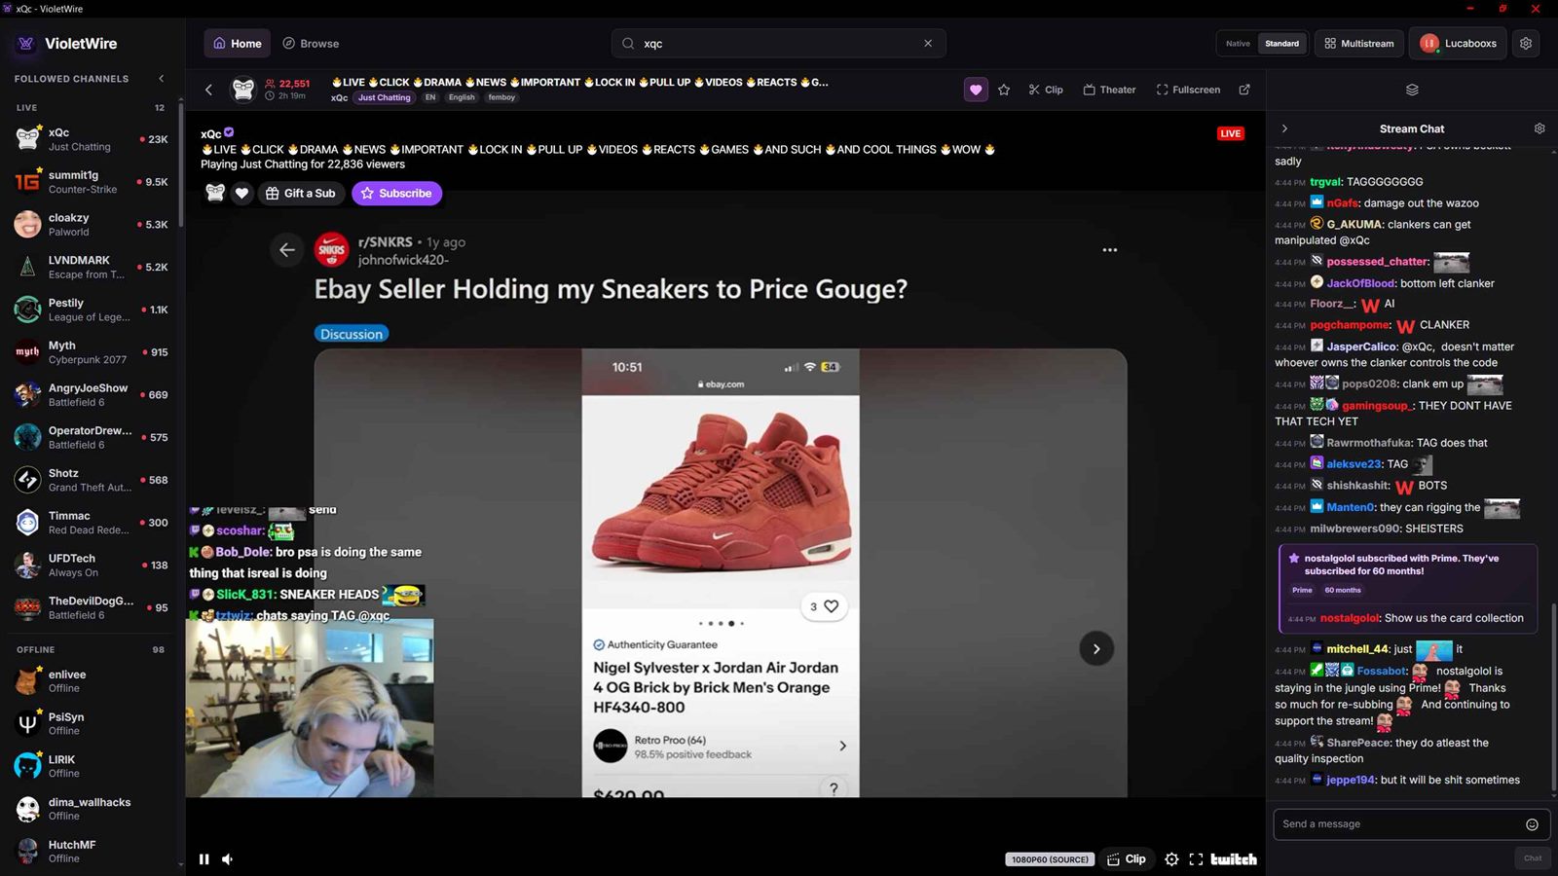The width and height of the screenshot is (1558, 876).
Task: Toggle the star favorite icon
Action: point(1004,90)
